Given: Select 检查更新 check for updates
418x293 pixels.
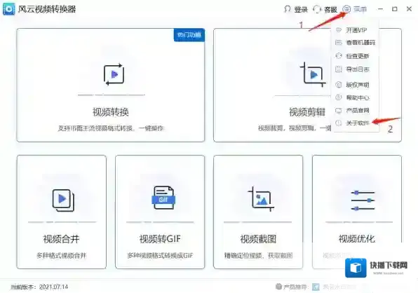Looking at the screenshot, I should [x=355, y=56].
